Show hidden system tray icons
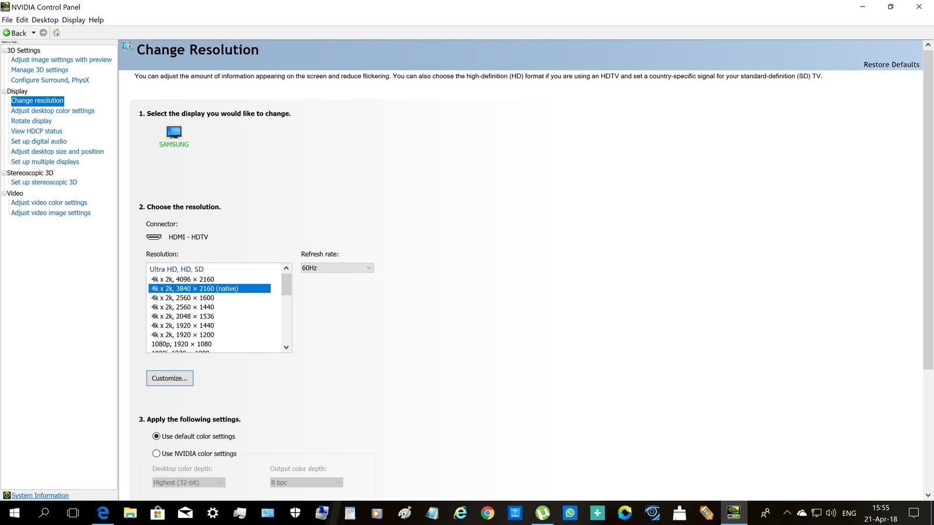The height and width of the screenshot is (525, 934). pyautogui.click(x=787, y=513)
